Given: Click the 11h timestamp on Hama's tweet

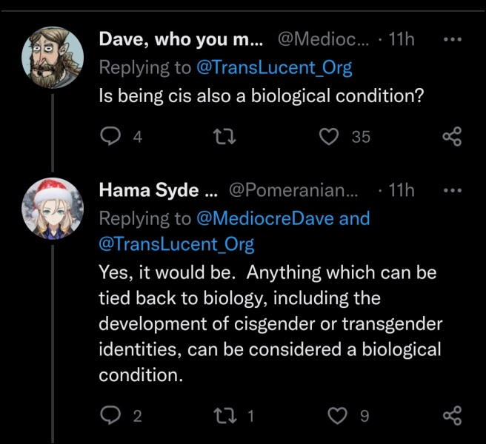Looking at the screenshot, I should coord(402,190).
